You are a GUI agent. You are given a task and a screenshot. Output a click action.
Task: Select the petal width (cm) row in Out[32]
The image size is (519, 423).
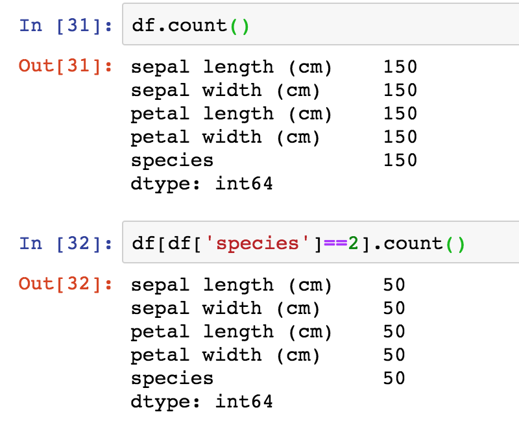224,355
